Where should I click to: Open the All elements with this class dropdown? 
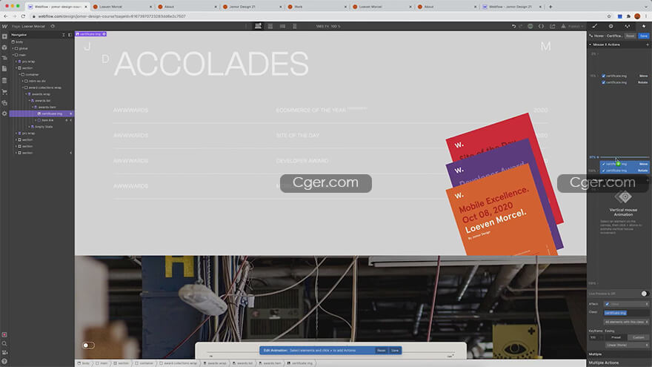[627, 322]
